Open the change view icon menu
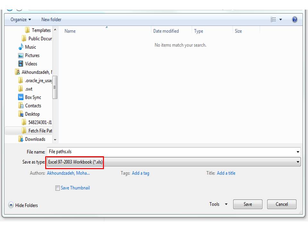This screenshot has height=231, width=308. 275,19
